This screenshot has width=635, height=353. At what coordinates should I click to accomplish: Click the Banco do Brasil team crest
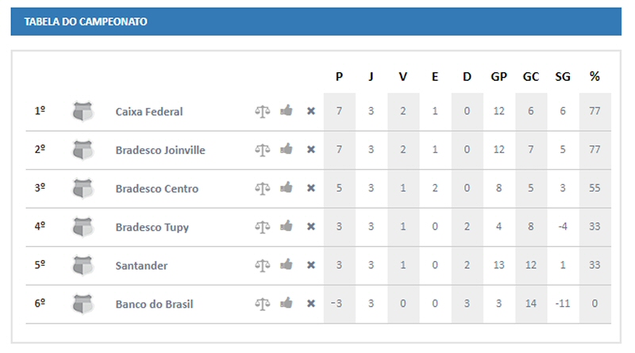[83, 304]
